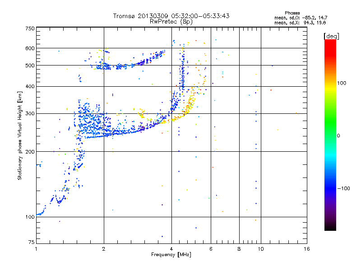Click the y-axis tick label '200'
The width and height of the screenshot is (361, 271).
click(x=30, y=152)
